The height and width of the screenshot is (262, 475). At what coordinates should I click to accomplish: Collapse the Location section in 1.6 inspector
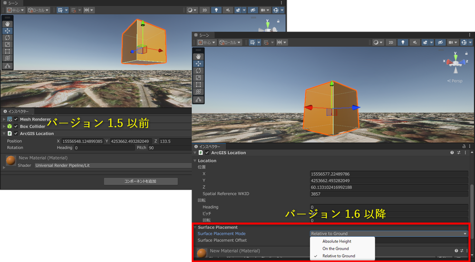tap(195, 161)
